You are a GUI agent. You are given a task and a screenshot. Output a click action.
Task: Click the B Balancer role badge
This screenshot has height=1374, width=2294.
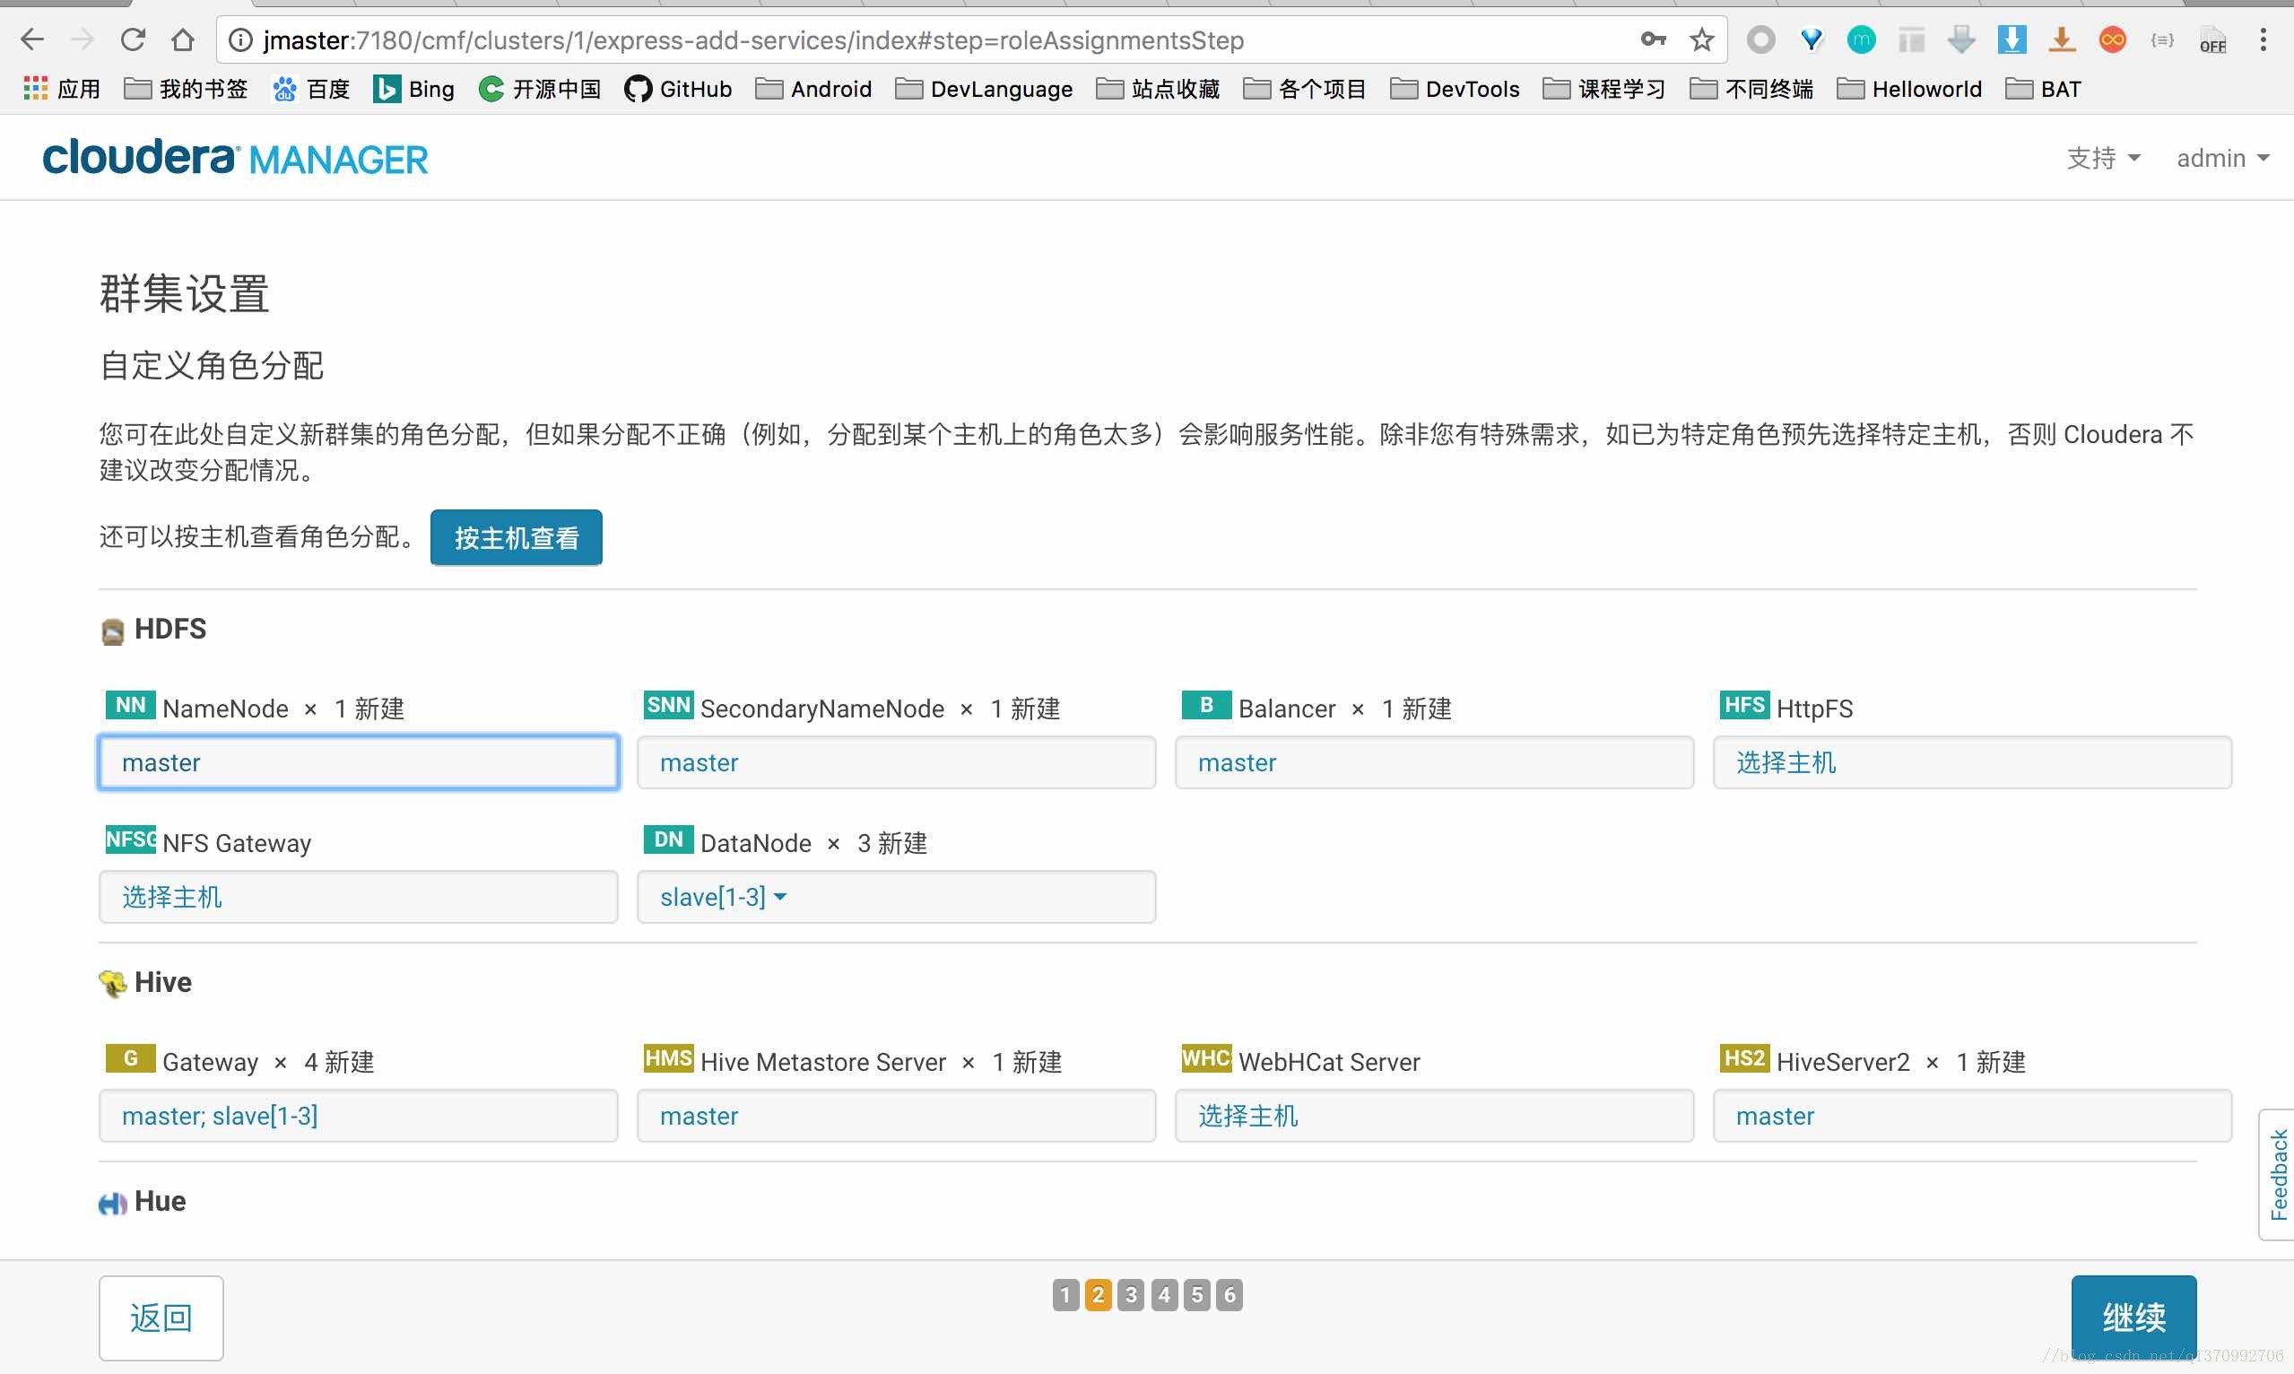tap(1207, 706)
